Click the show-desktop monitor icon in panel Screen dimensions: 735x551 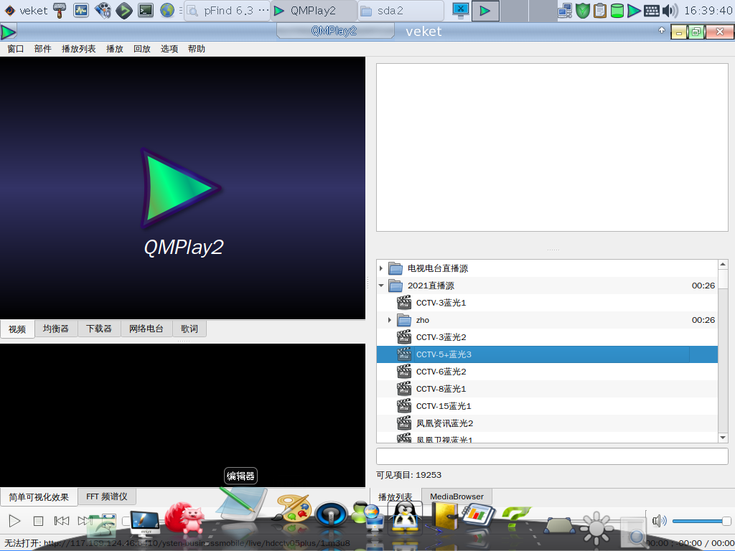pyautogui.click(x=461, y=10)
